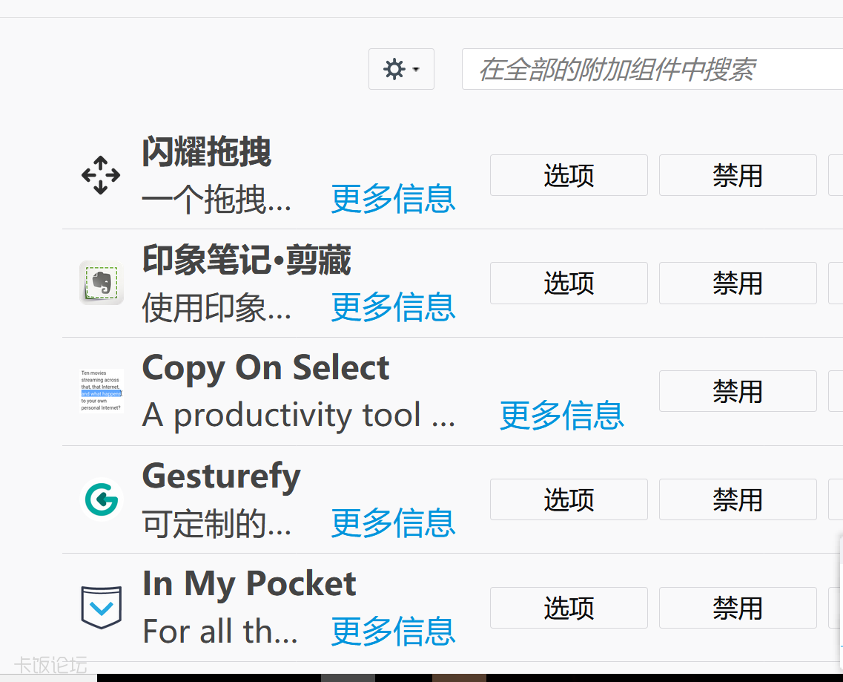This screenshot has height=682, width=843.
Task: Click the In My Pocket icon
Action: point(102,607)
